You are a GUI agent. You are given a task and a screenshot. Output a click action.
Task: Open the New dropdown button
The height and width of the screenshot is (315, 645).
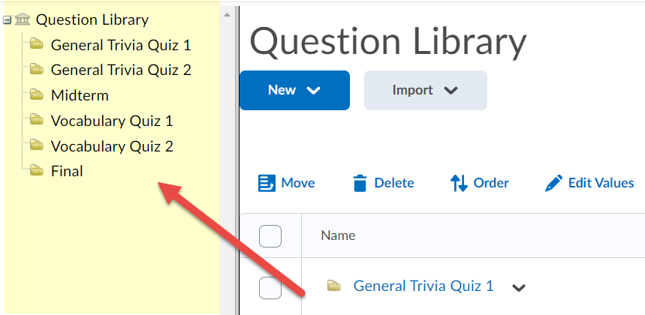[x=294, y=90]
